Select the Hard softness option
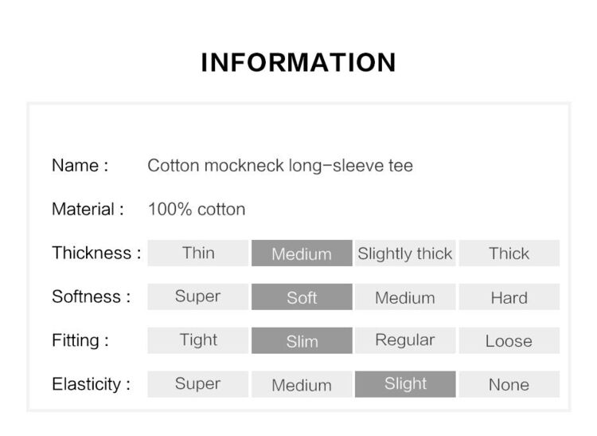 point(509,297)
